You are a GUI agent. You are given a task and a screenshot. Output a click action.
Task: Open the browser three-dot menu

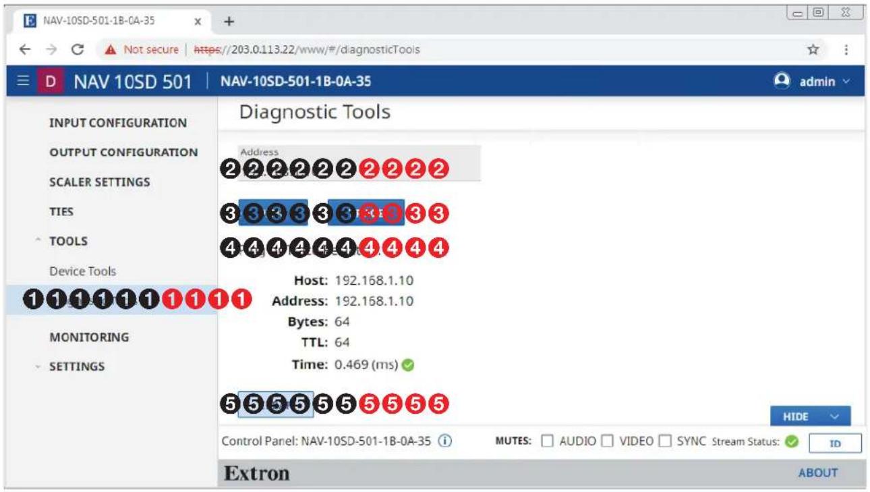845,49
